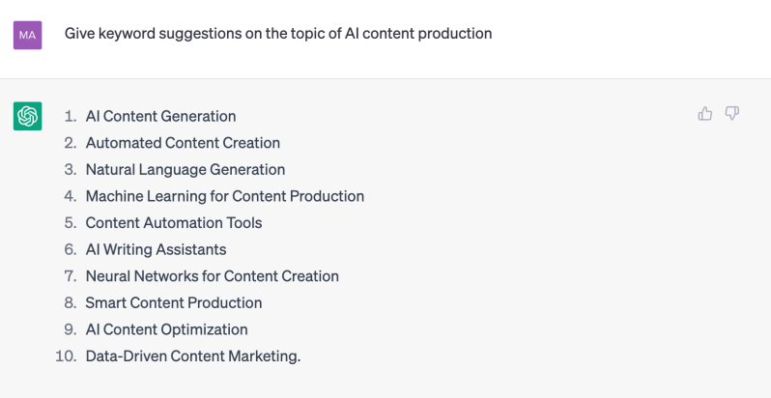Click the Automated Content Creation item
The image size is (771, 398).
(183, 143)
